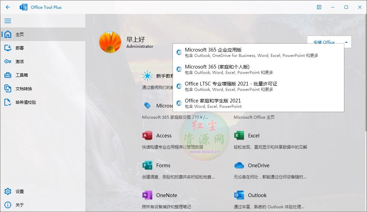Open 关于 in sidebar
367x212 pixels.
click(x=43, y=205)
